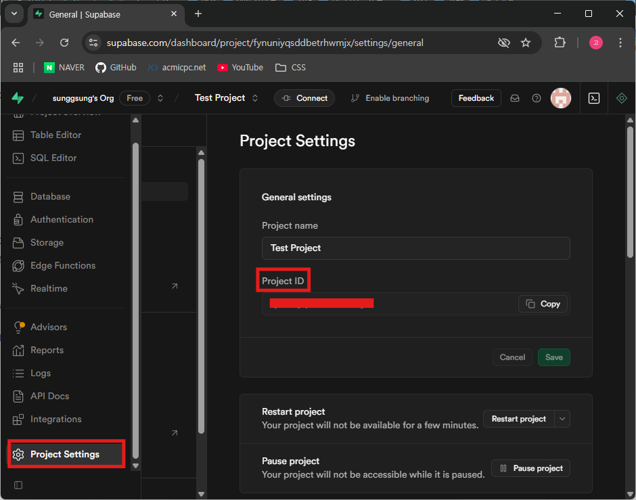Open the help question mark icon
Viewport: 636px width, 500px height.
pos(537,98)
